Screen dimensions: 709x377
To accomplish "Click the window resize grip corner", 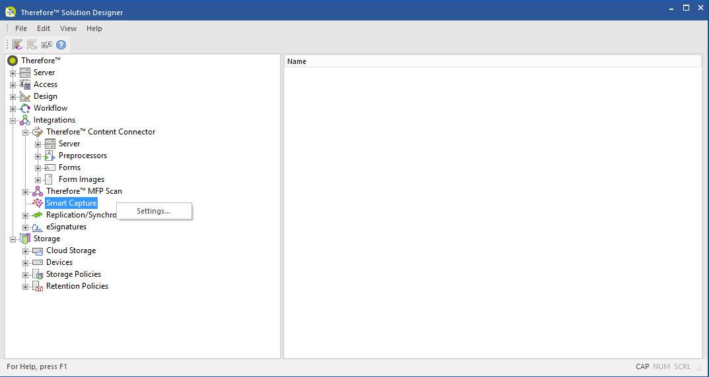I will coord(700,368).
